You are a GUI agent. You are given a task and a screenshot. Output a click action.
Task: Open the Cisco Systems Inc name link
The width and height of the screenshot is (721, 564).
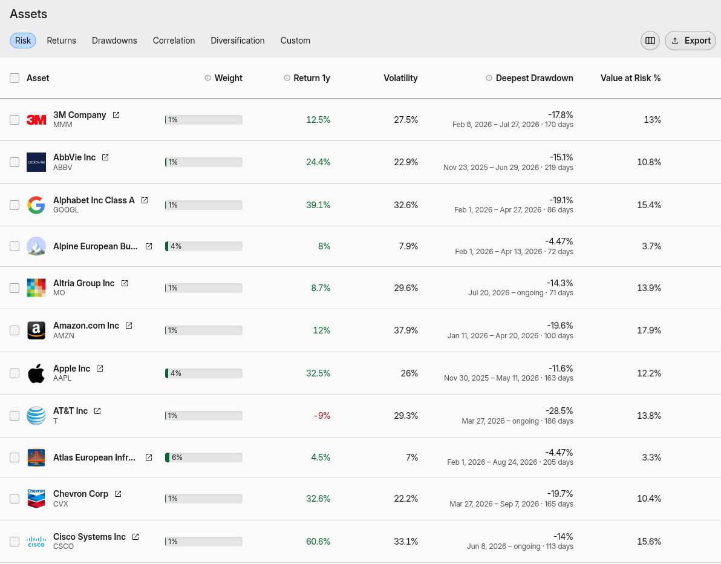click(x=89, y=537)
